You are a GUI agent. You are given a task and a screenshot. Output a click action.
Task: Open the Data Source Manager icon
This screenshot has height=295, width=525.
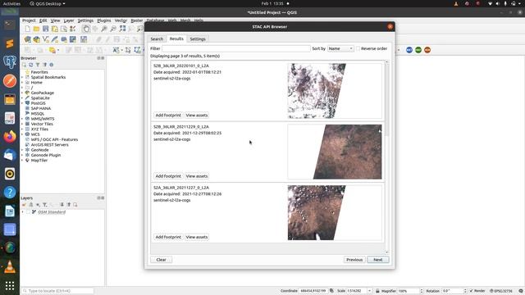(x=27, y=39)
